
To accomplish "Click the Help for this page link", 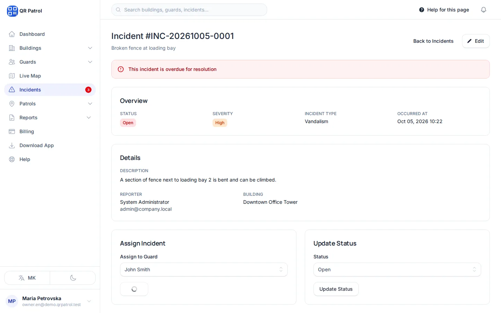I will [444, 10].
